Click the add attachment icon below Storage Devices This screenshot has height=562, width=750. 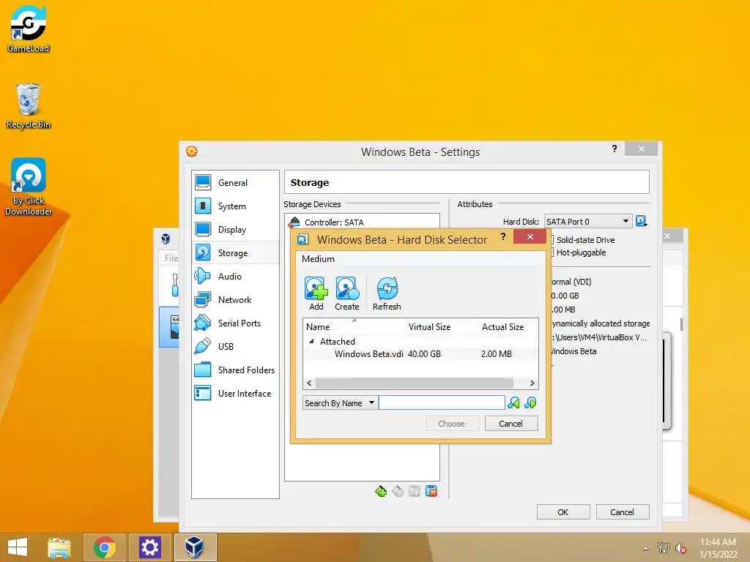pos(415,491)
